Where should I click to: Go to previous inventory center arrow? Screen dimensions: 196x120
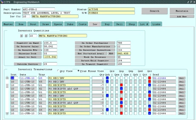(21, 36)
